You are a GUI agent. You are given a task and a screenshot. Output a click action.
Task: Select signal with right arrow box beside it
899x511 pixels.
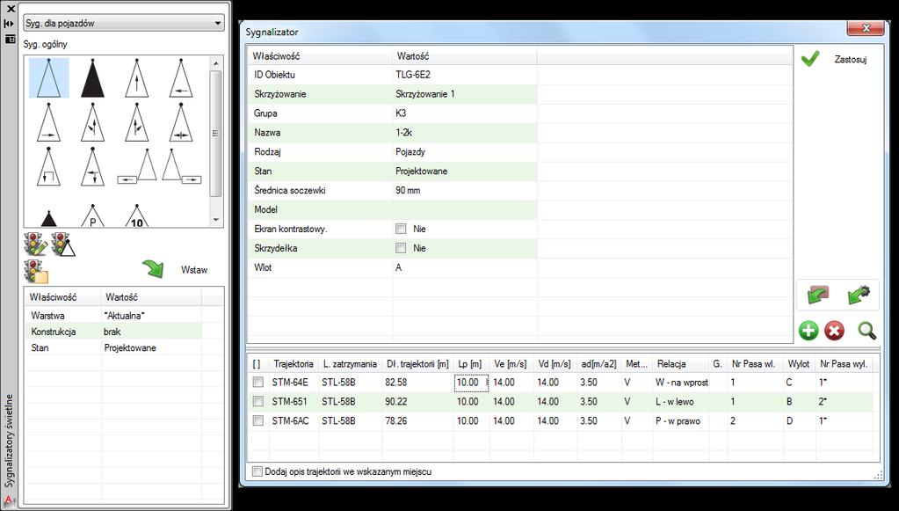[181, 166]
